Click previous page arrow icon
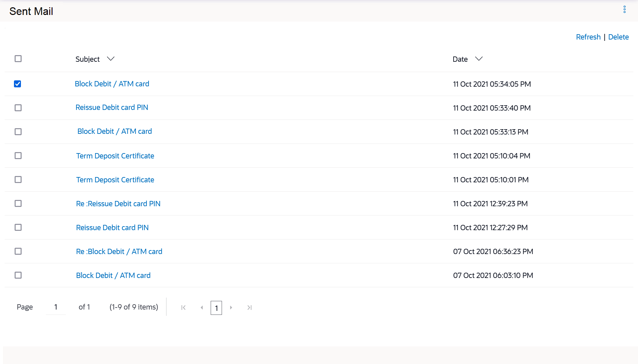638x364 pixels. click(x=202, y=308)
